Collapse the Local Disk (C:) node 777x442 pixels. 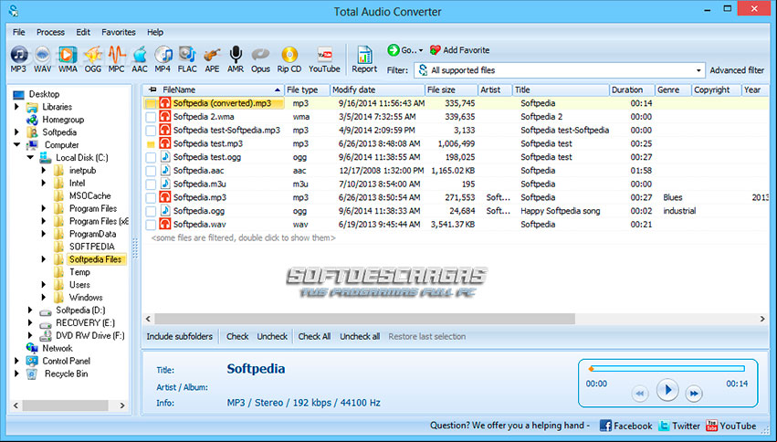(31, 158)
